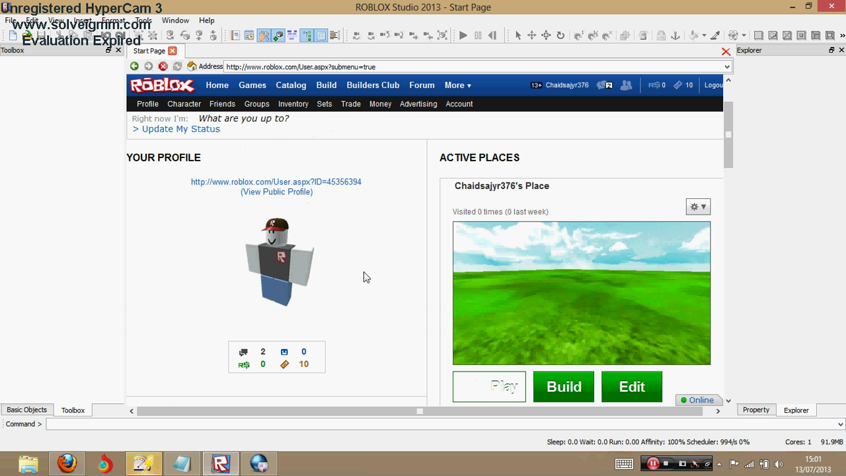Click the Anchor tool icon
Viewport: 846px width, 476px height.
tap(675, 36)
